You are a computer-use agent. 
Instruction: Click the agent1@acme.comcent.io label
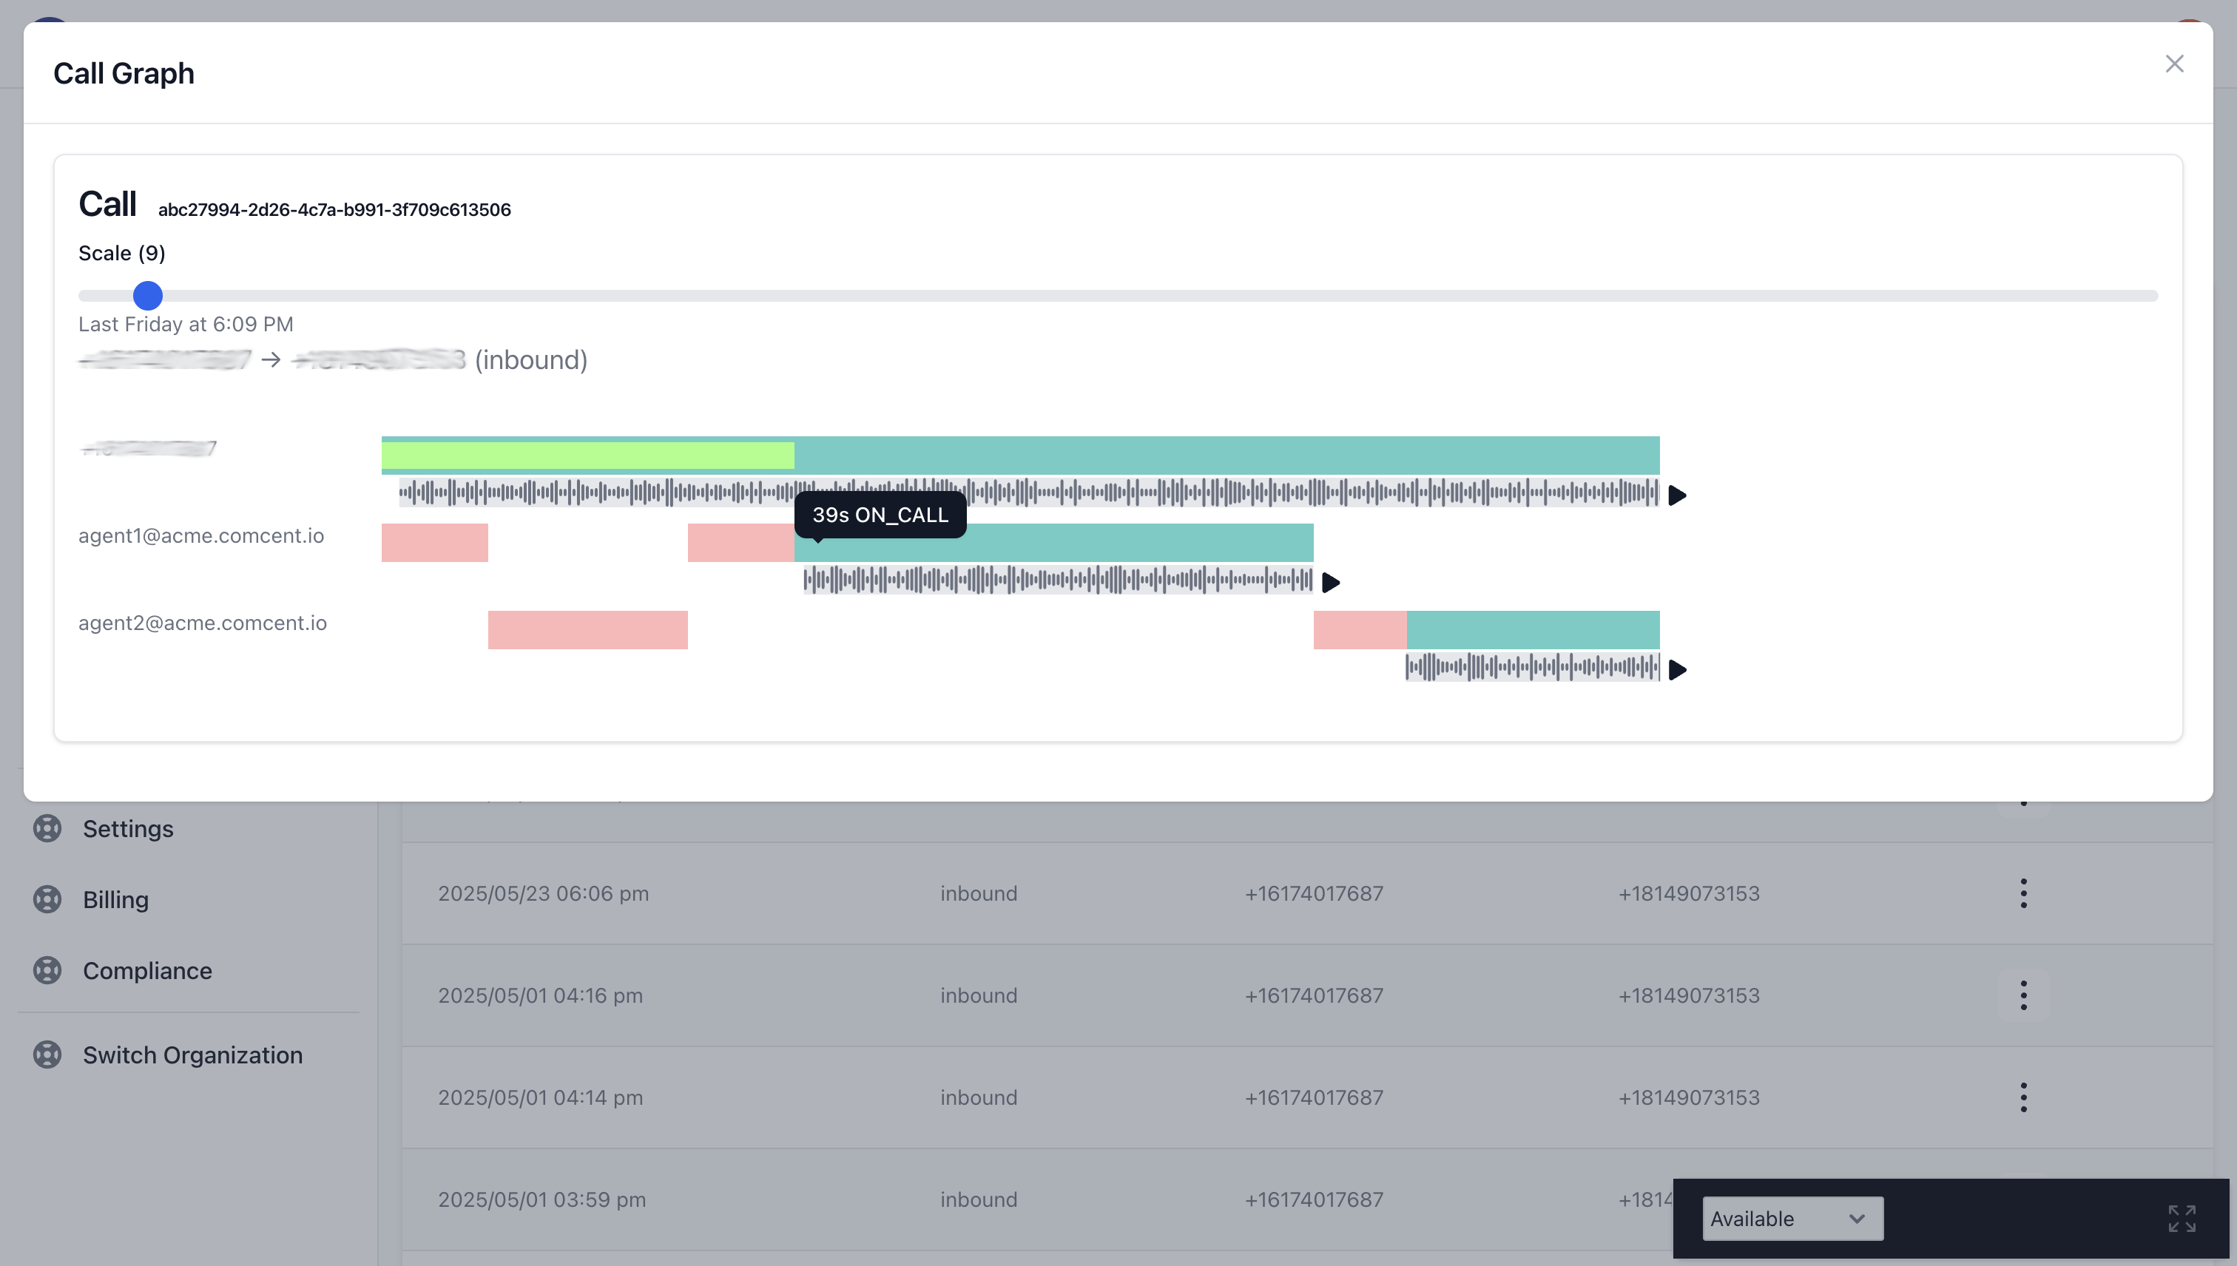201,535
